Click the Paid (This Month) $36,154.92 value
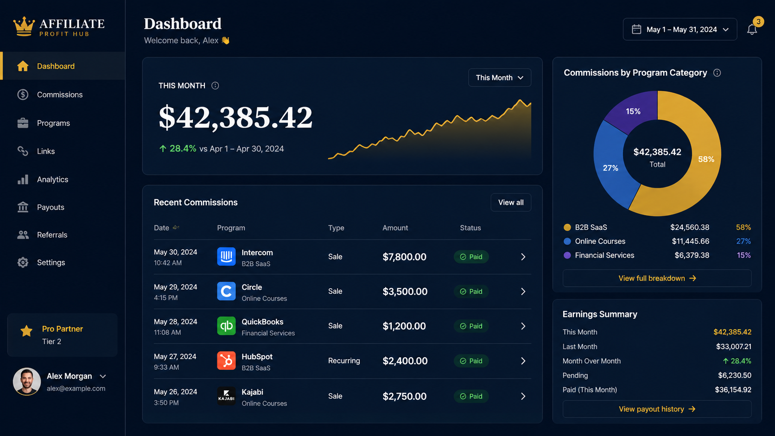 click(733, 390)
